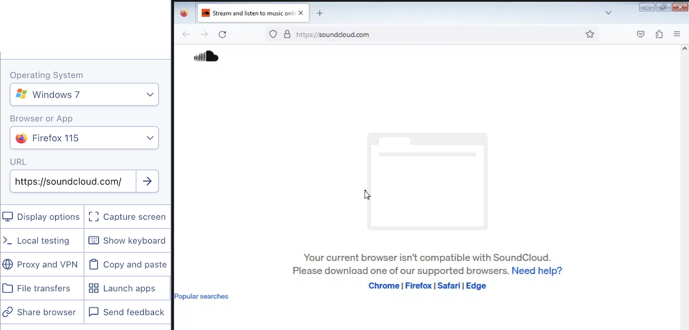The image size is (689, 330).
Task: Click the Edge download link
Action: point(476,285)
